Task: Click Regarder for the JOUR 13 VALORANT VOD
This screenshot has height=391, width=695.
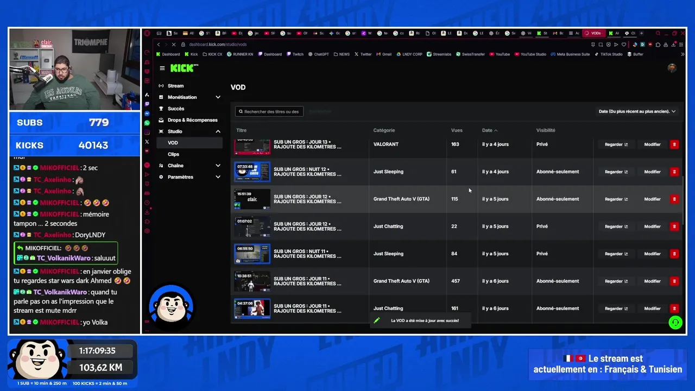Action: (616, 144)
